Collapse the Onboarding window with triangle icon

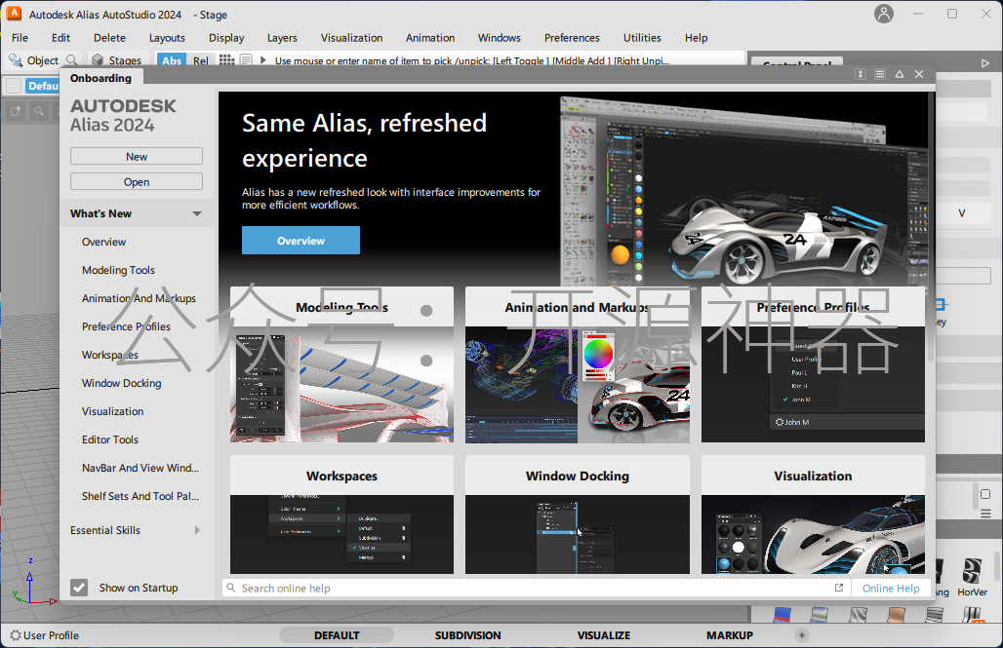point(900,74)
